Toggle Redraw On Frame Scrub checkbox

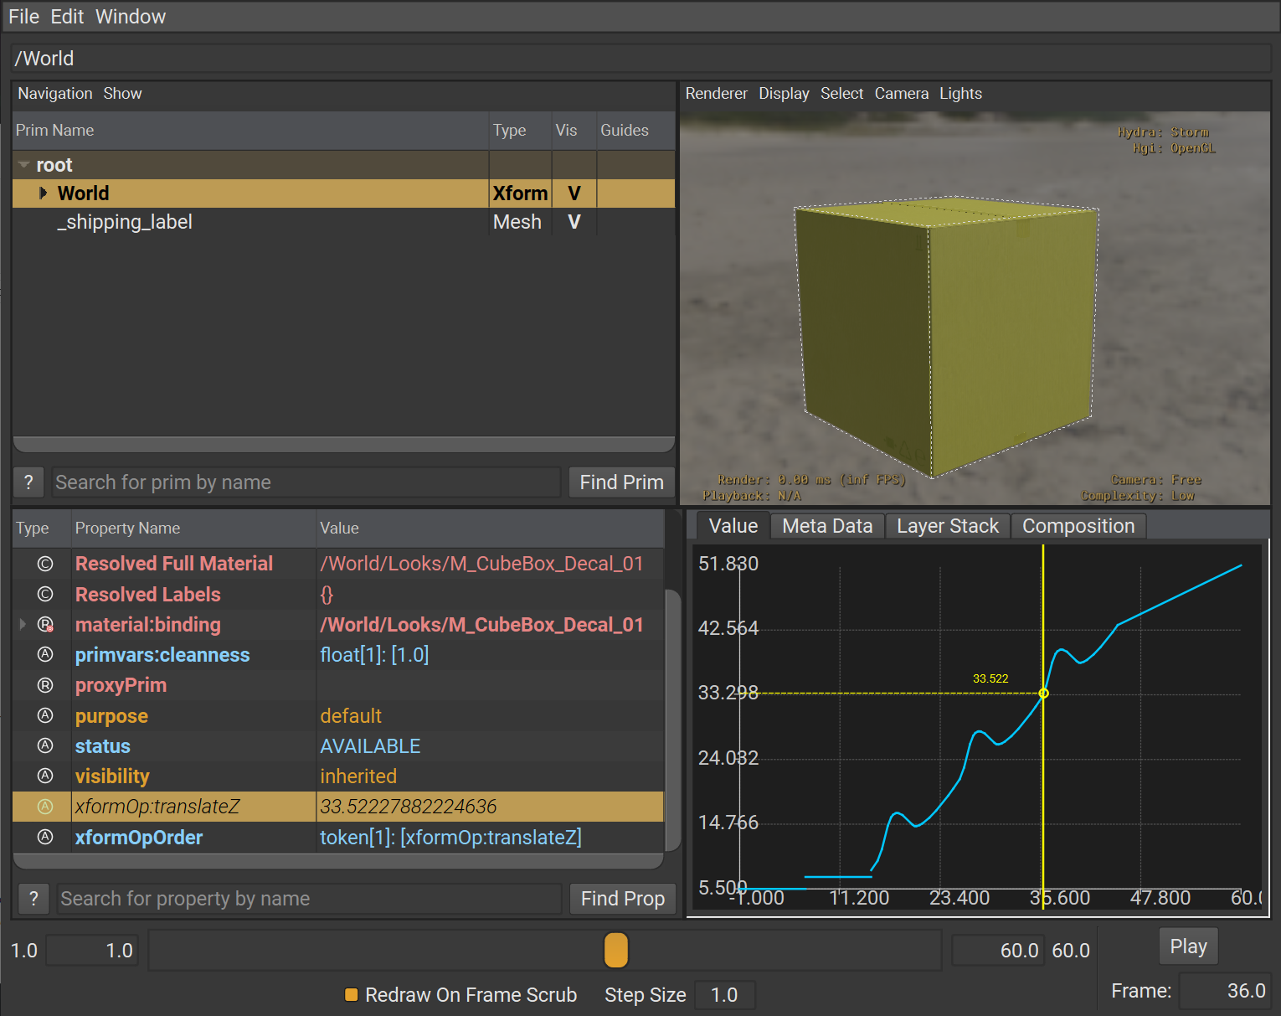click(x=352, y=995)
